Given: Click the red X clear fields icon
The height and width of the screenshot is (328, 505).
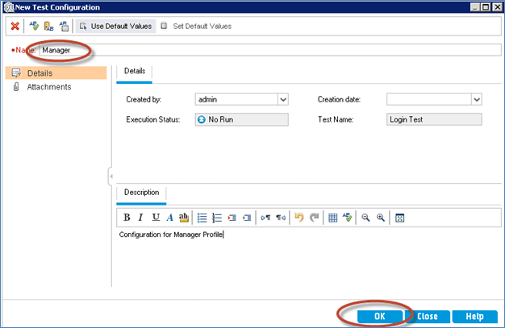Looking at the screenshot, I should 14,26.
